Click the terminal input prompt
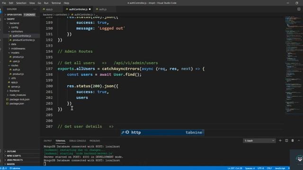The width and height of the screenshot is (303, 170). click(x=45, y=164)
